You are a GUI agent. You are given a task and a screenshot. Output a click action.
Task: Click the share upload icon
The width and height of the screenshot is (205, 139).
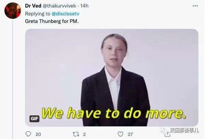[167, 134]
